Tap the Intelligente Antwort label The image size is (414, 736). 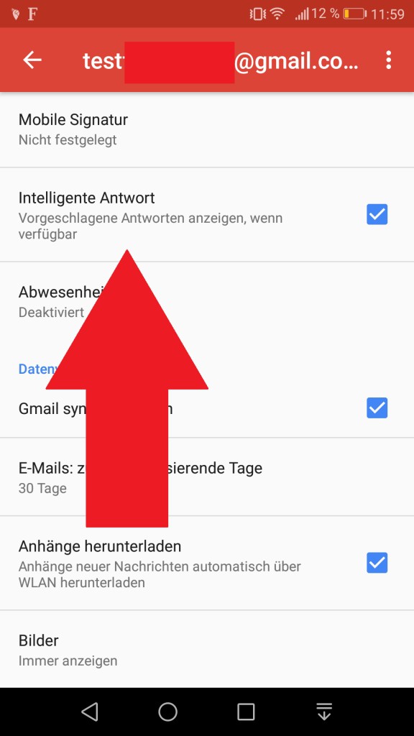click(87, 198)
